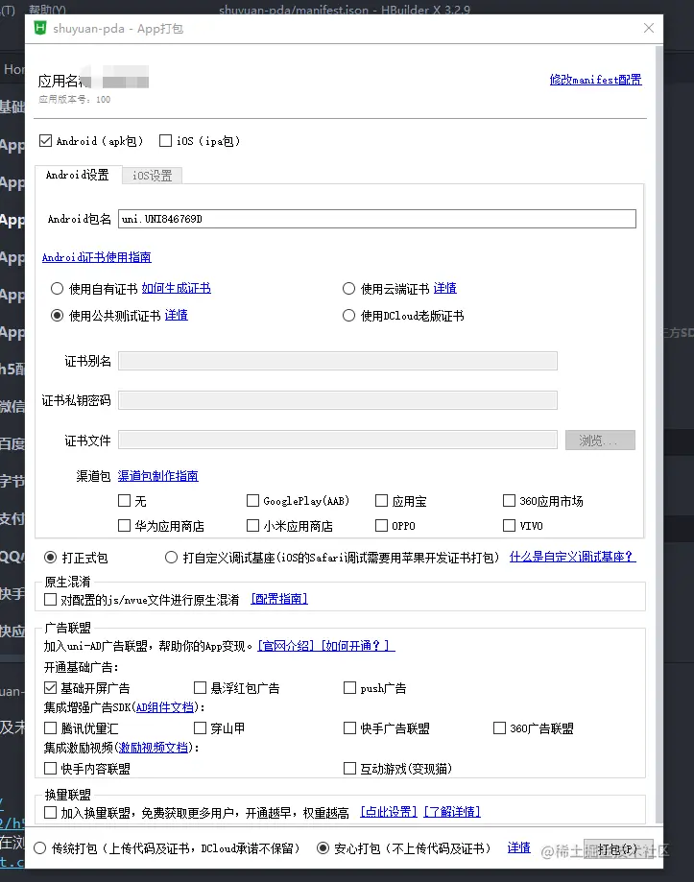The image size is (694, 882).
Task: Check the 360广告联盟 checkbox
Action: point(499,727)
